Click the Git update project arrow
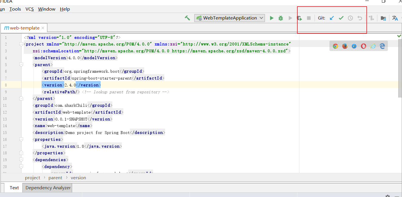This screenshot has width=402, height=197. click(332, 18)
